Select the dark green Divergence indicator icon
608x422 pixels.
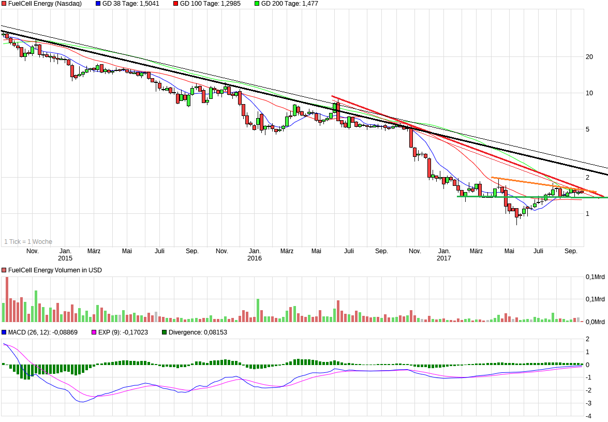coord(165,333)
